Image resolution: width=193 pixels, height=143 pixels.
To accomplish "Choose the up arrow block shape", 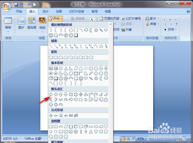I will pyautogui.click(x=61, y=95).
